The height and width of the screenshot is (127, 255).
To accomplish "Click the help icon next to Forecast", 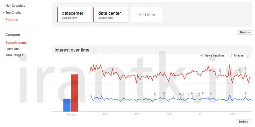I will coord(248,56).
